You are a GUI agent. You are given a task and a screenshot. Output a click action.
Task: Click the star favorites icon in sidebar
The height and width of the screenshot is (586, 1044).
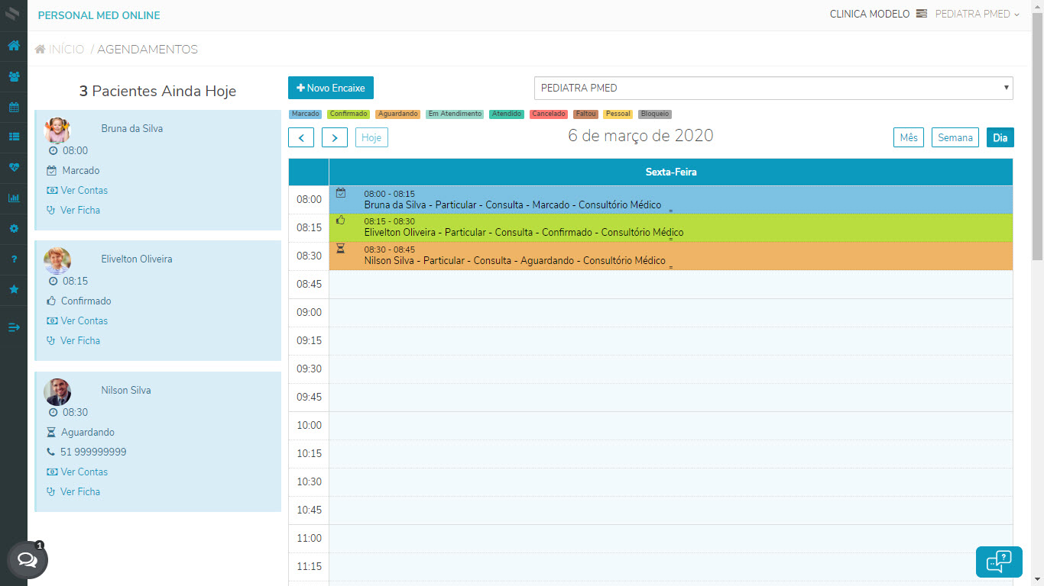click(x=14, y=290)
